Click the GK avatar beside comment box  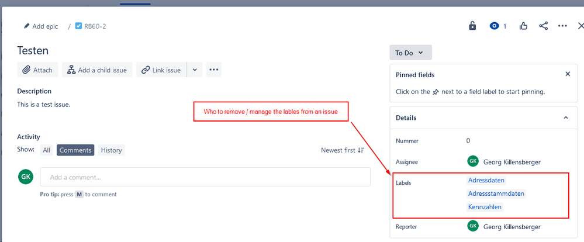tap(26, 177)
